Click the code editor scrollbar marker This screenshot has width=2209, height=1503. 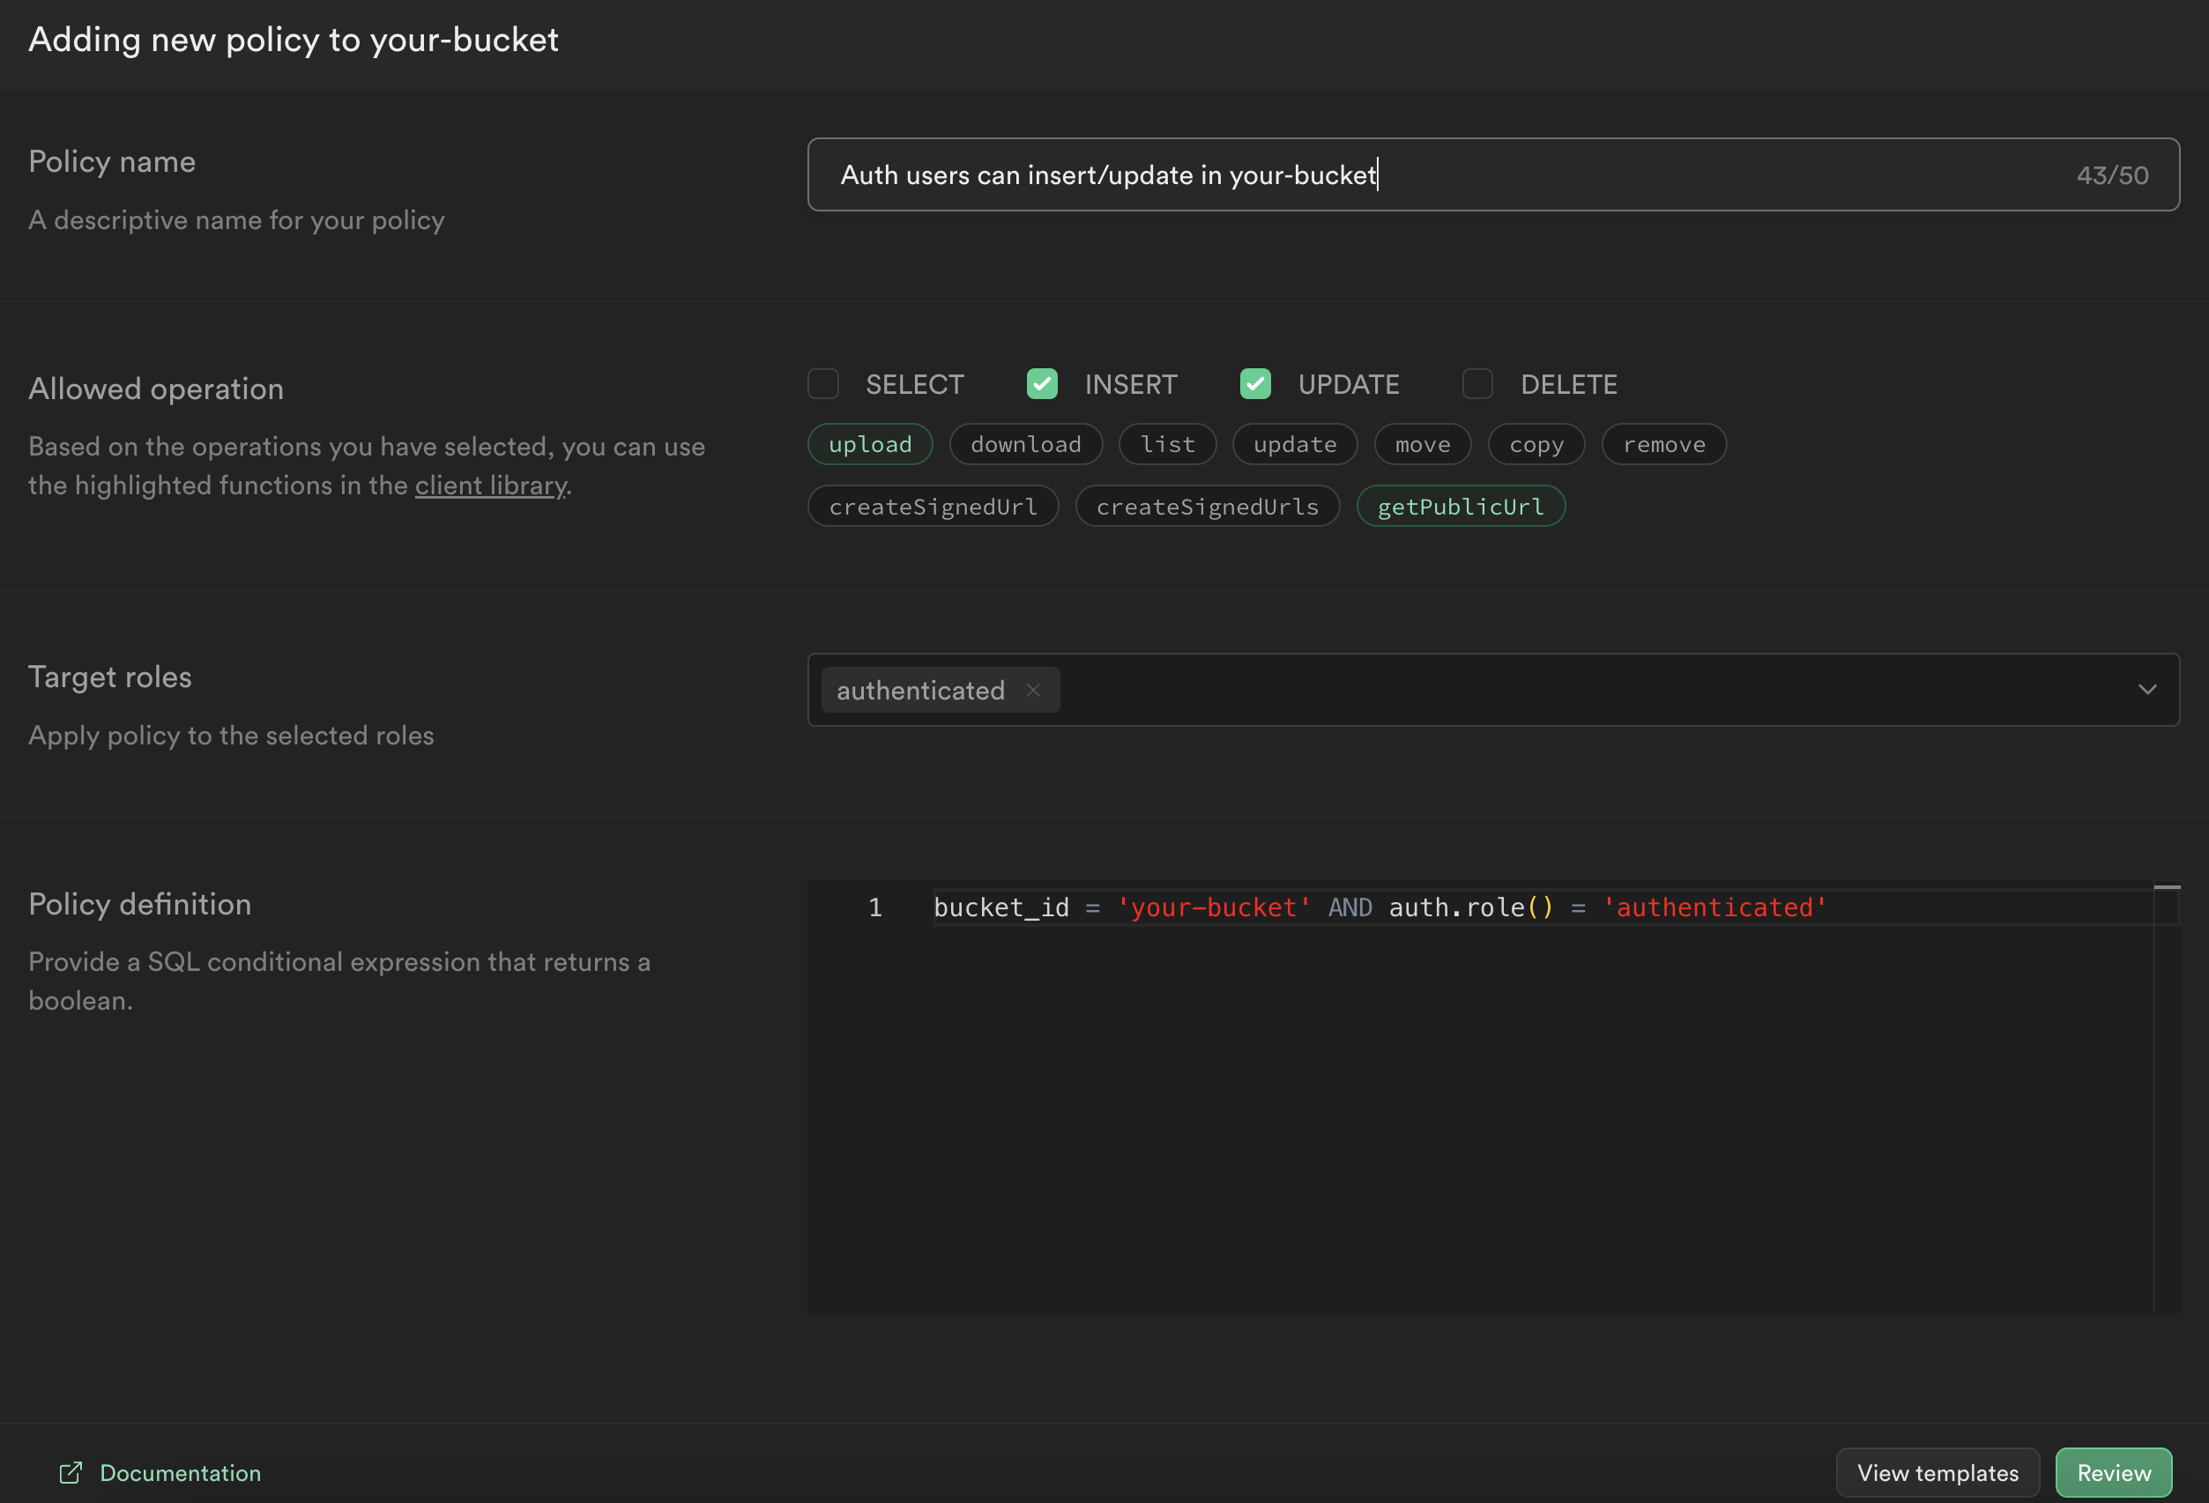(2166, 887)
